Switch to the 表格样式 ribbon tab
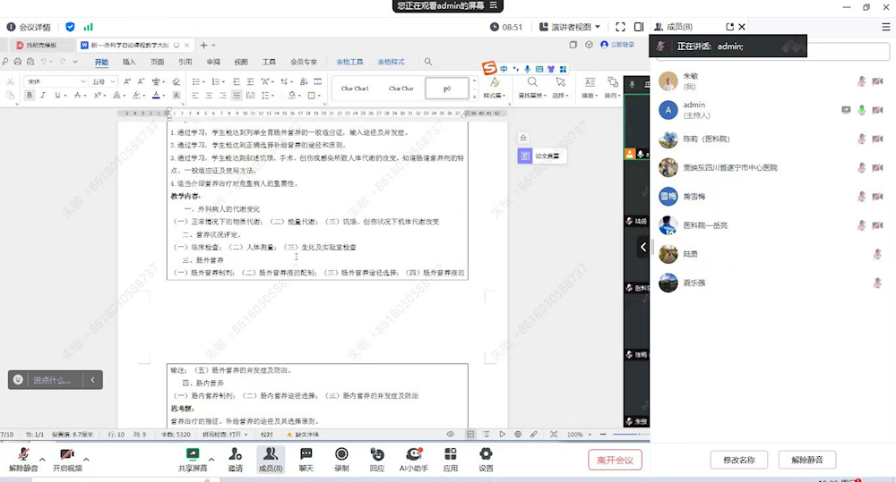The width and height of the screenshot is (896, 482). coord(391,62)
